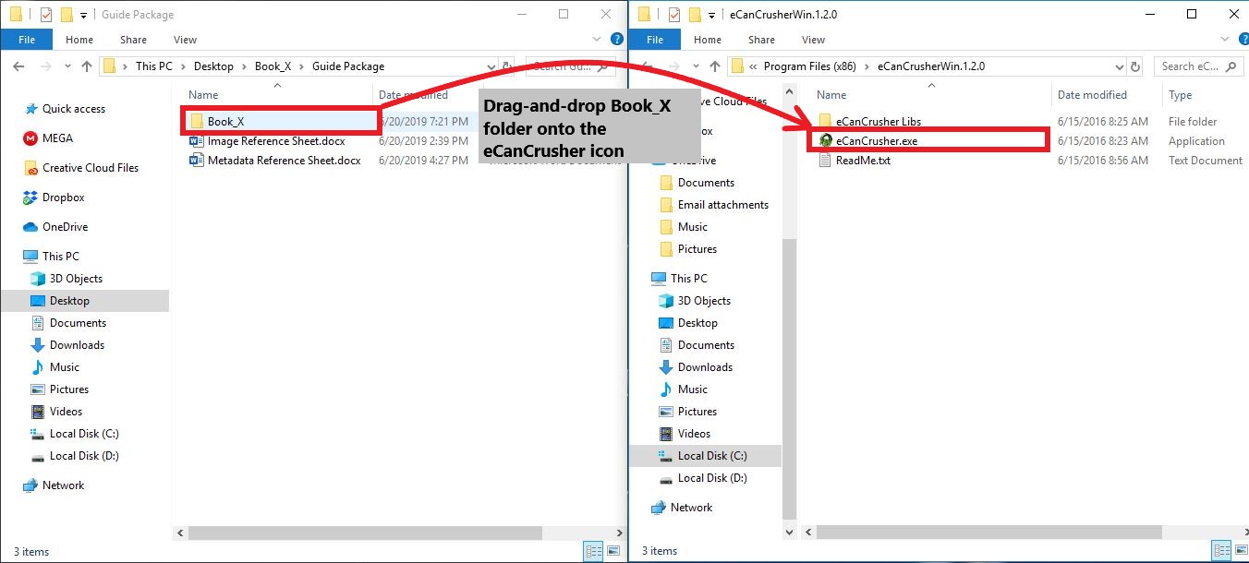Click This PC breadcrumb in Guide Package address bar
Screen dimensions: 1249x563
point(153,66)
